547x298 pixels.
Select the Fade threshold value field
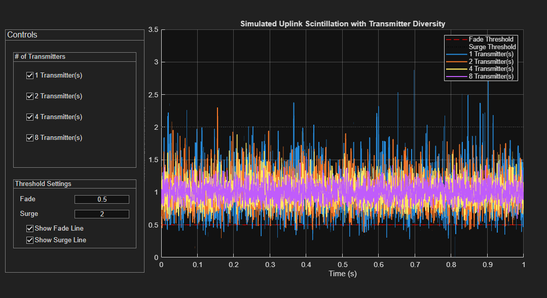coord(102,199)
